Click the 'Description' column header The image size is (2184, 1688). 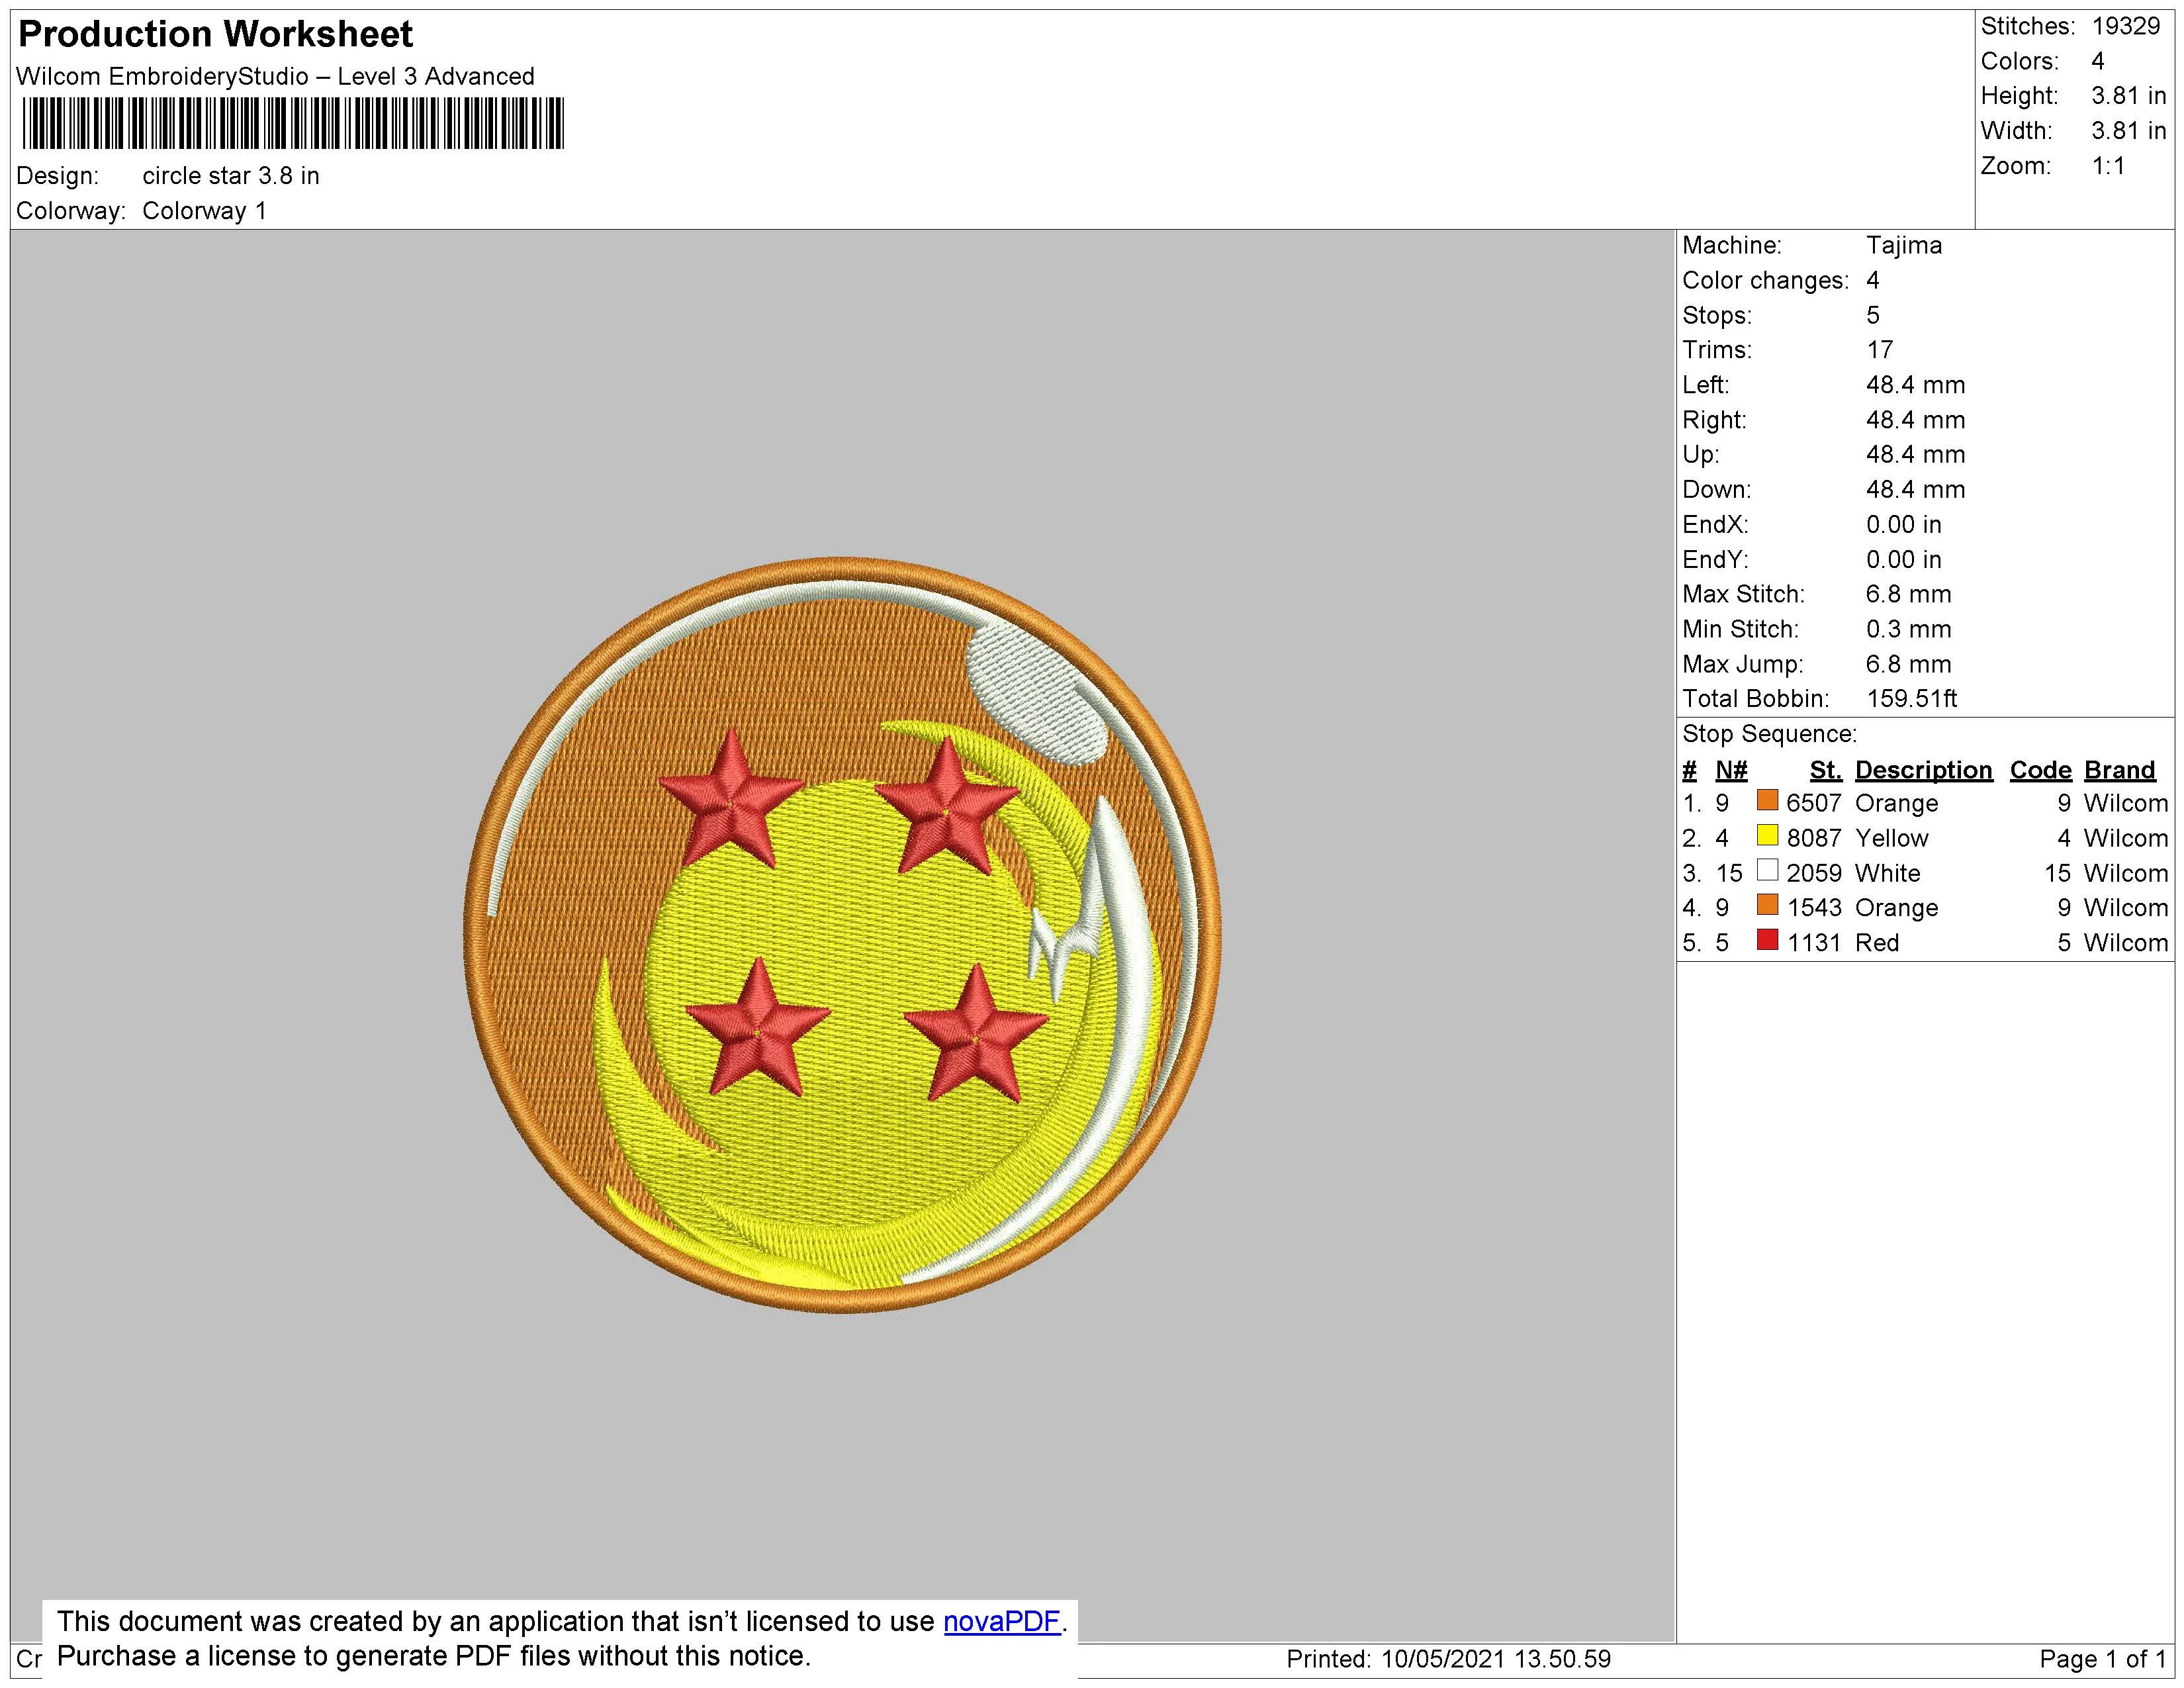click(1923, 770)
